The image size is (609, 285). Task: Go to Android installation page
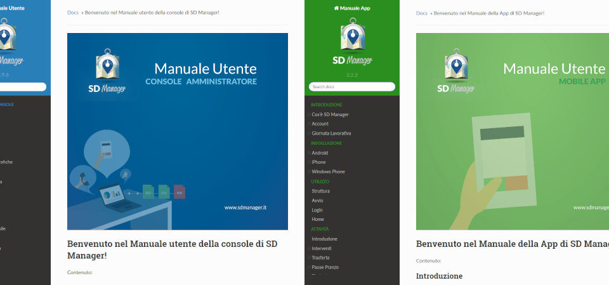(320, 152)
